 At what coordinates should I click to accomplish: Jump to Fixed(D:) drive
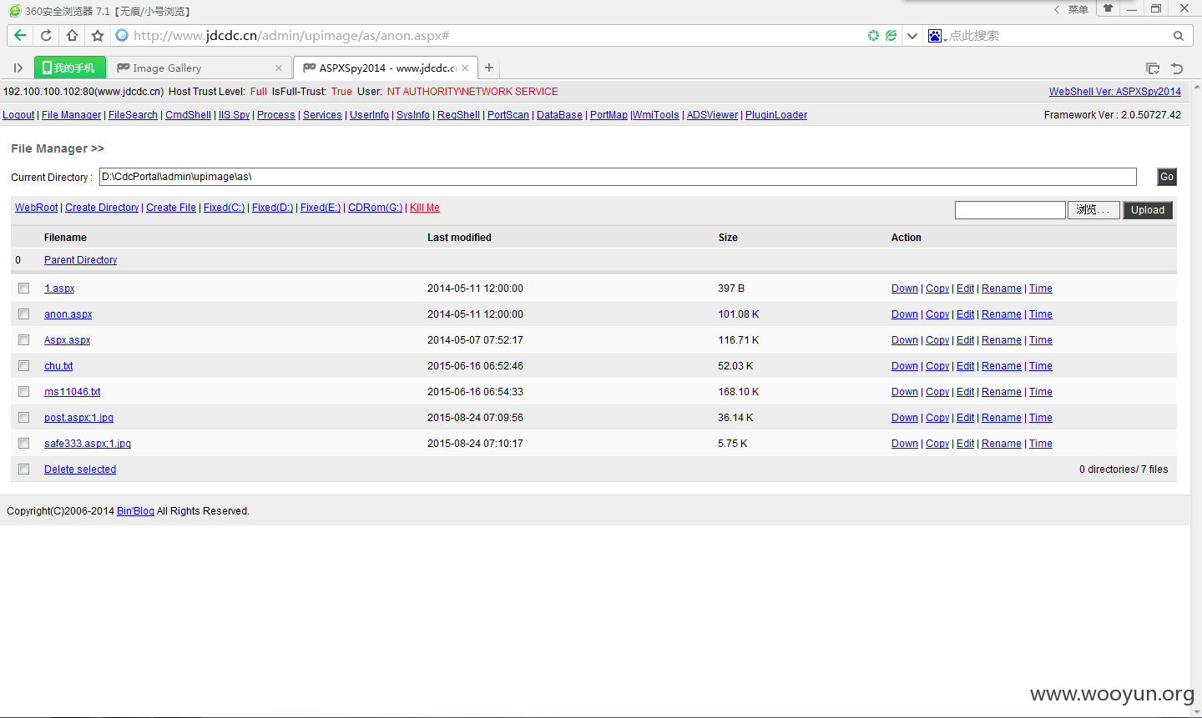272,208
